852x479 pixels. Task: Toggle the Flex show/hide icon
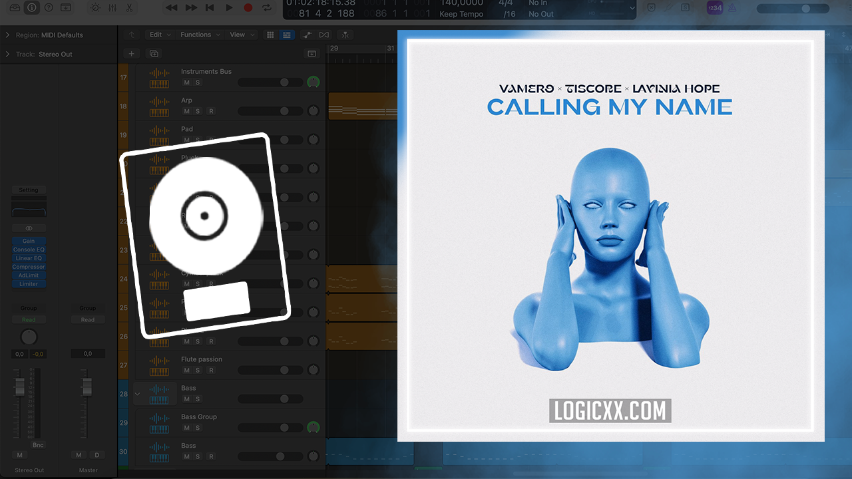(x=323, y=35)
